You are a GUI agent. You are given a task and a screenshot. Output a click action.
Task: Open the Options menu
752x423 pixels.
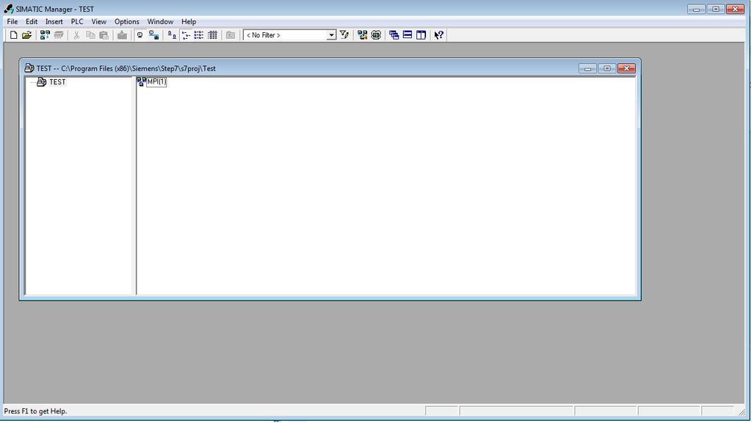[x=126, y=21]
